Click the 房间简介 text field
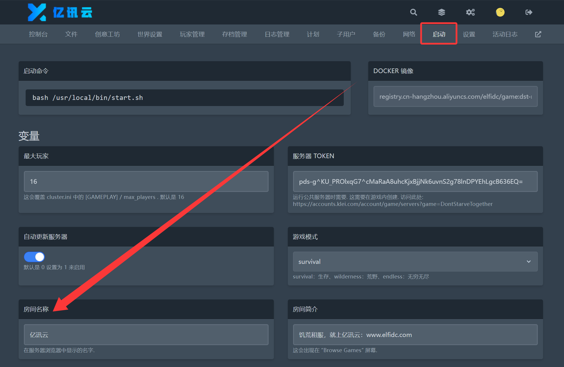This screenshot has height=367, width=564. click(415, 335)
